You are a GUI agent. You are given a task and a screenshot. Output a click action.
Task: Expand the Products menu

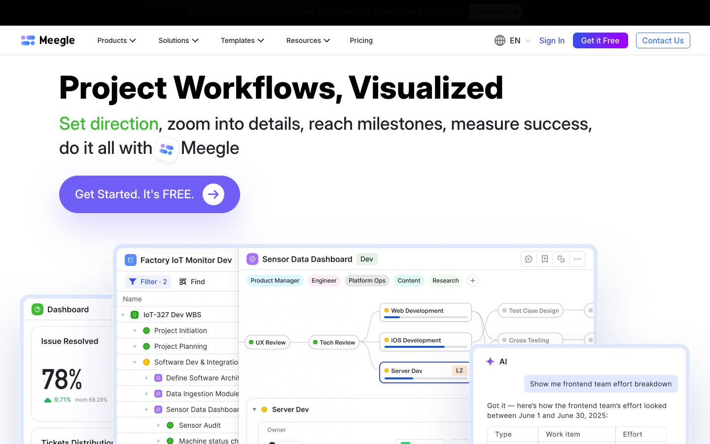(116, 40)
